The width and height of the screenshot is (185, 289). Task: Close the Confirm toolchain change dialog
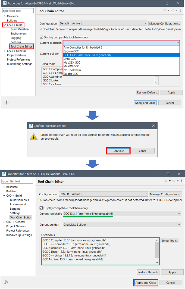click(153, 126)
